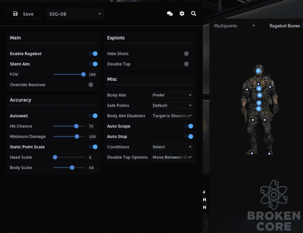
Task: Click the Exploits section header
Action: coord(116,38)
